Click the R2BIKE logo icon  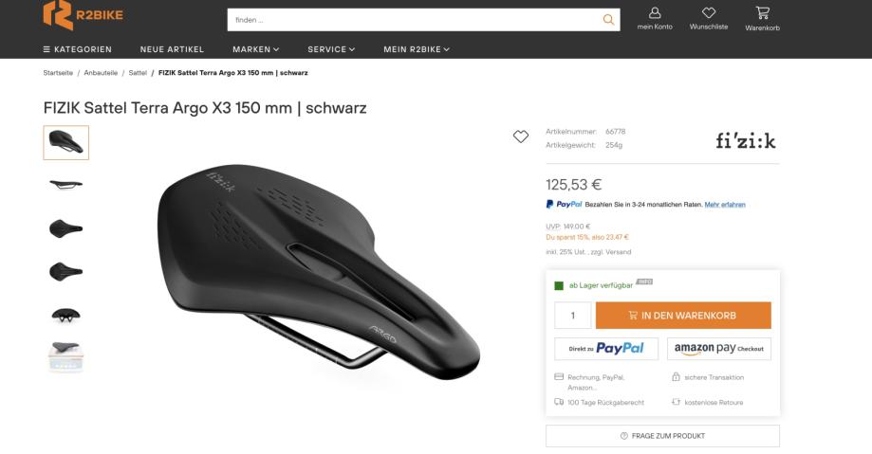(58, 16)
